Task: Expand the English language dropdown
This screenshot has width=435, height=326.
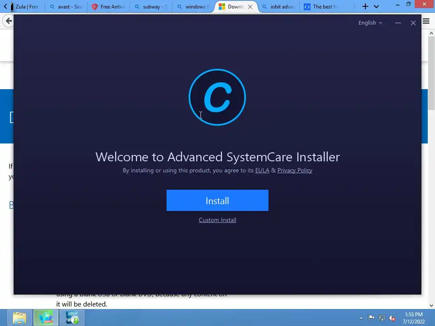Action: click(x=370, y=23)
